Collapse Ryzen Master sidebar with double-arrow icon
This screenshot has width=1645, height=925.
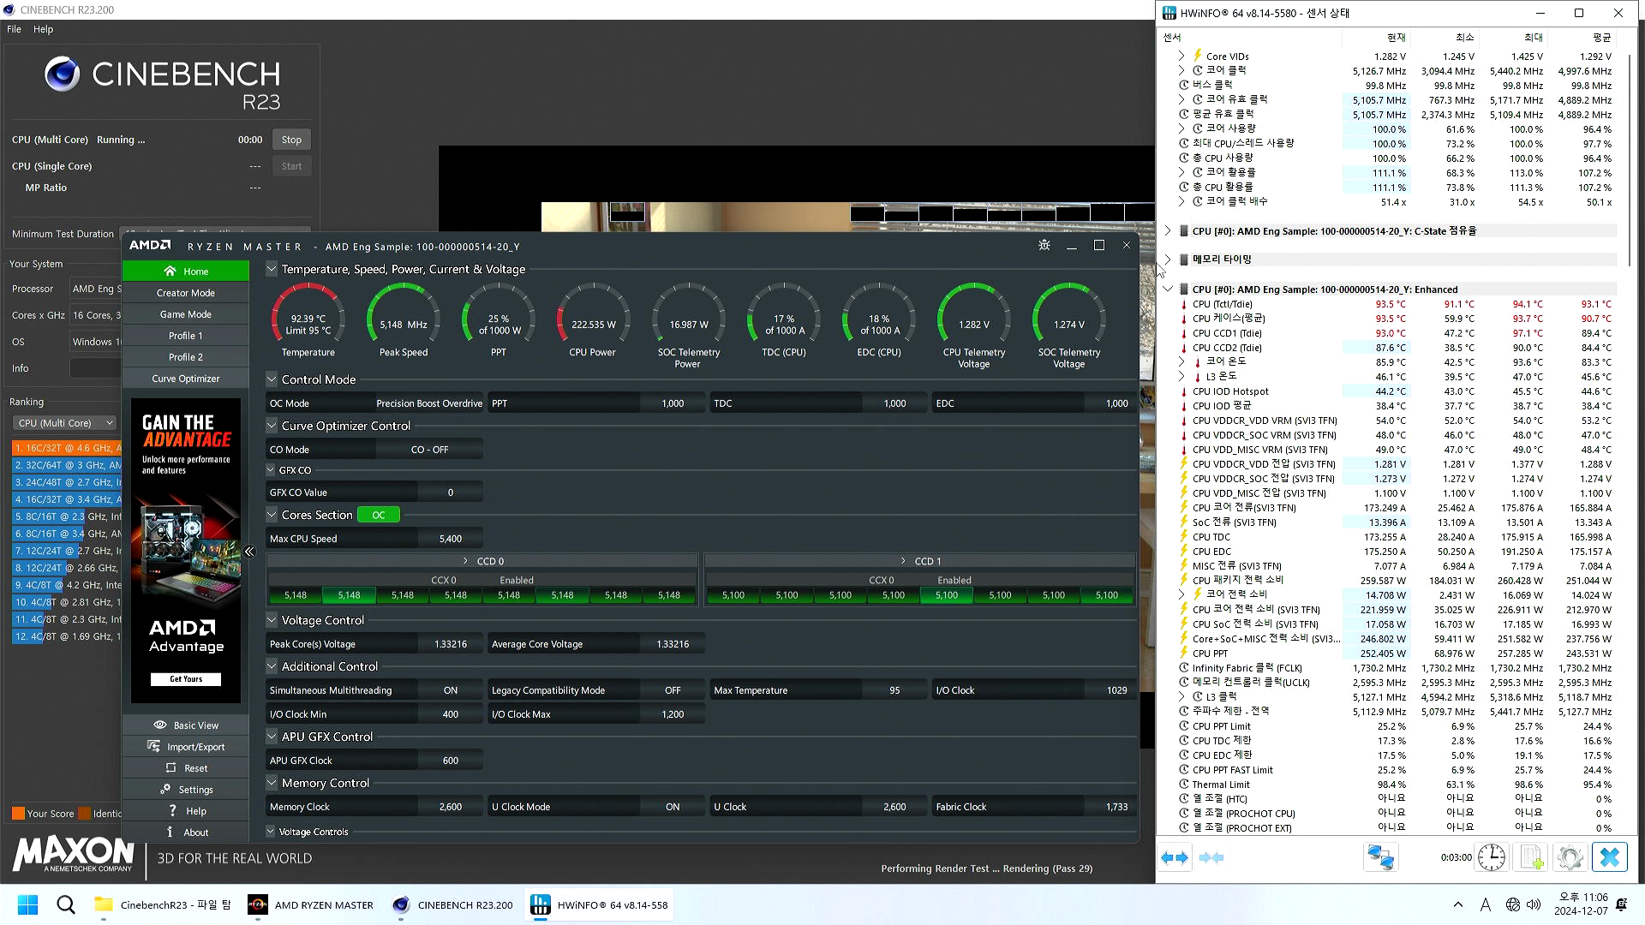(x=249, y=552)
